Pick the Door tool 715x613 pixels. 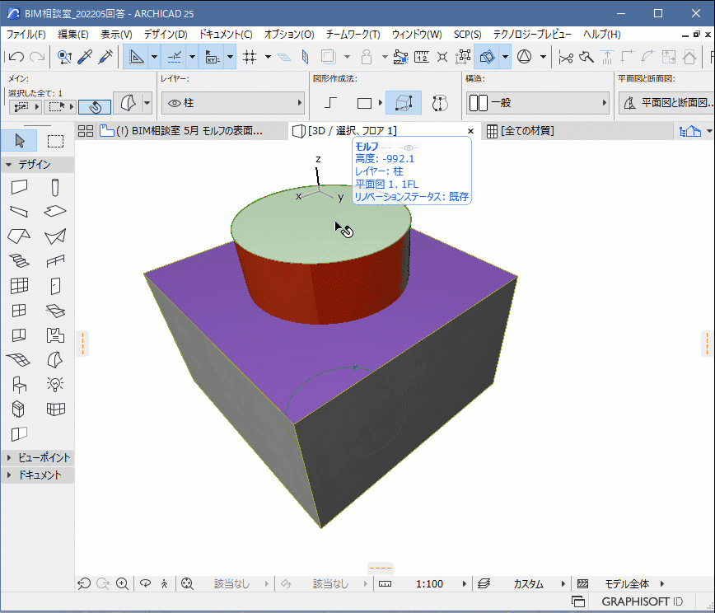[x=55, y=286]
